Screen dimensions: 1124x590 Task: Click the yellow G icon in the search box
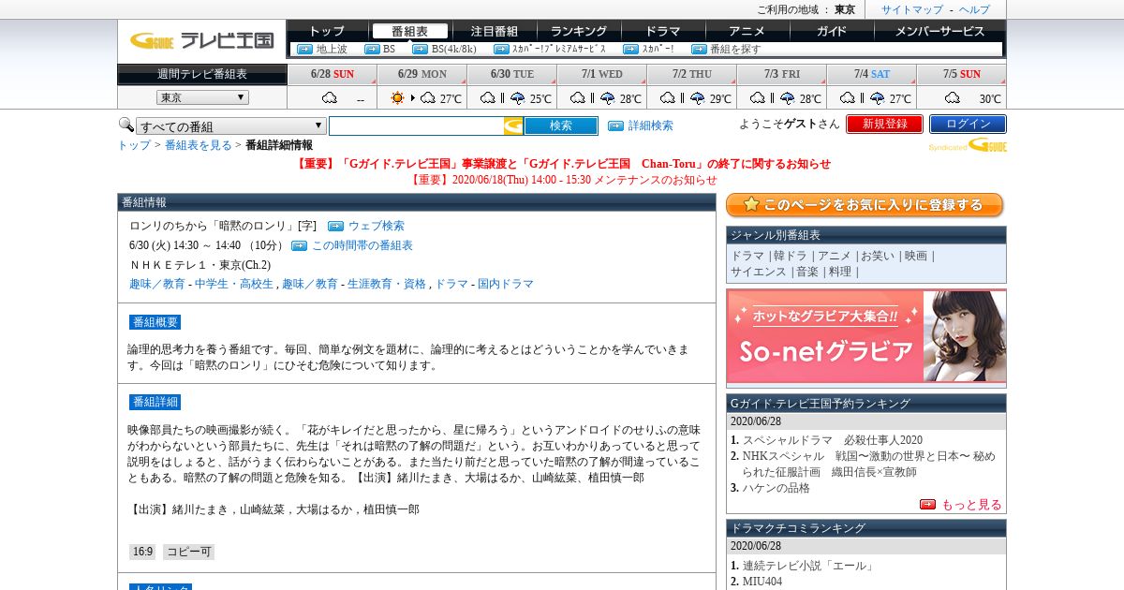coord(513,125)
